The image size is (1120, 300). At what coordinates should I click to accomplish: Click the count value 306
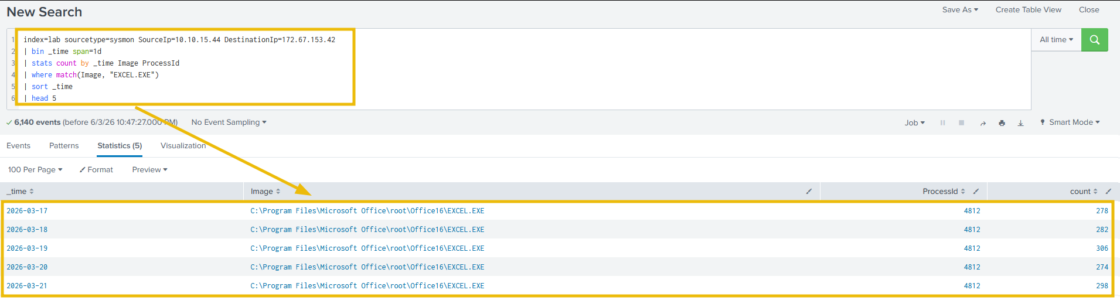(x=1102, y=248)
